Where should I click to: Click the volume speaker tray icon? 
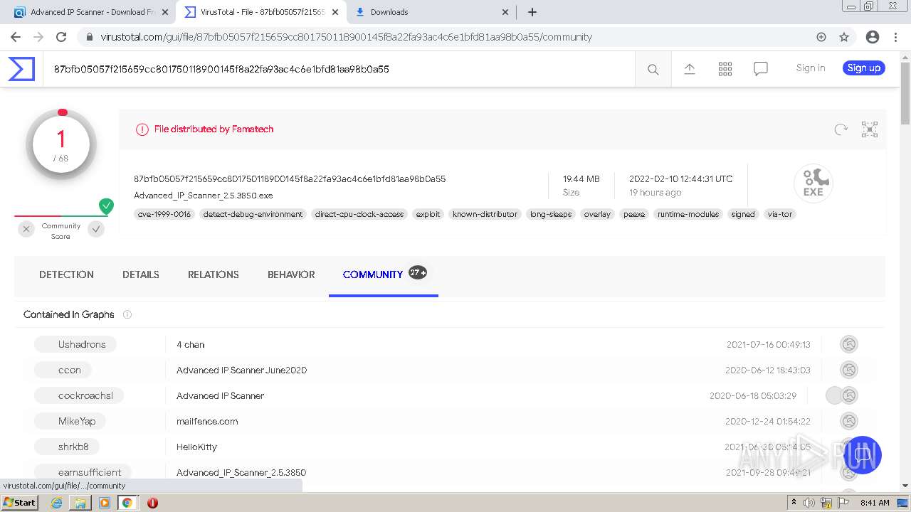point(809,503)
